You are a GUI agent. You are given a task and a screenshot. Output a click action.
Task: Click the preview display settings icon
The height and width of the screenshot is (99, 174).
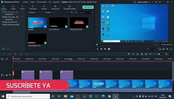160,49
